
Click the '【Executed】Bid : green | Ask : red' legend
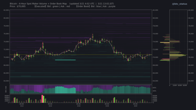(52, 6)
